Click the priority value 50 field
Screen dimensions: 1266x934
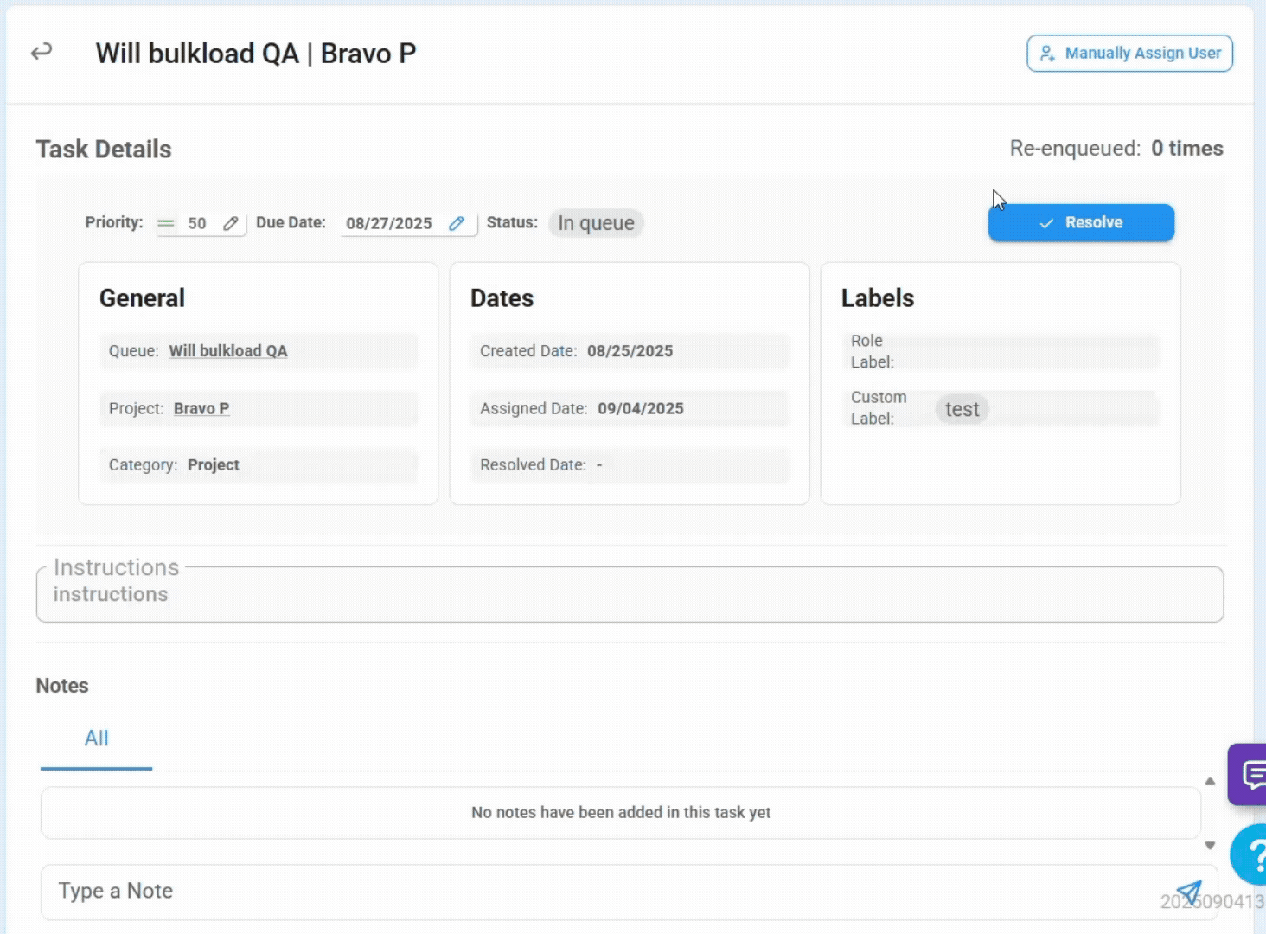coord(197,224)
